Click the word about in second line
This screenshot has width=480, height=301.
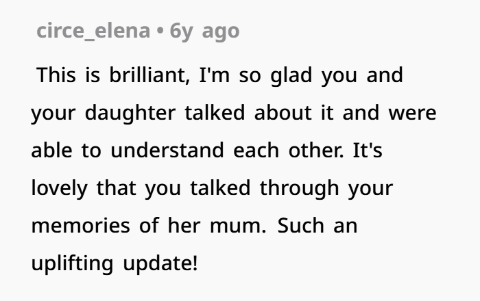pyautogui.click(x=283, y=113)
